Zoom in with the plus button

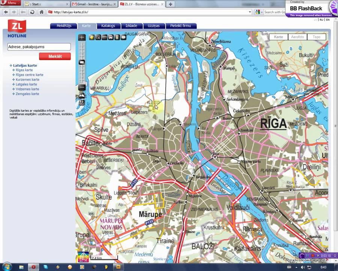82,37
